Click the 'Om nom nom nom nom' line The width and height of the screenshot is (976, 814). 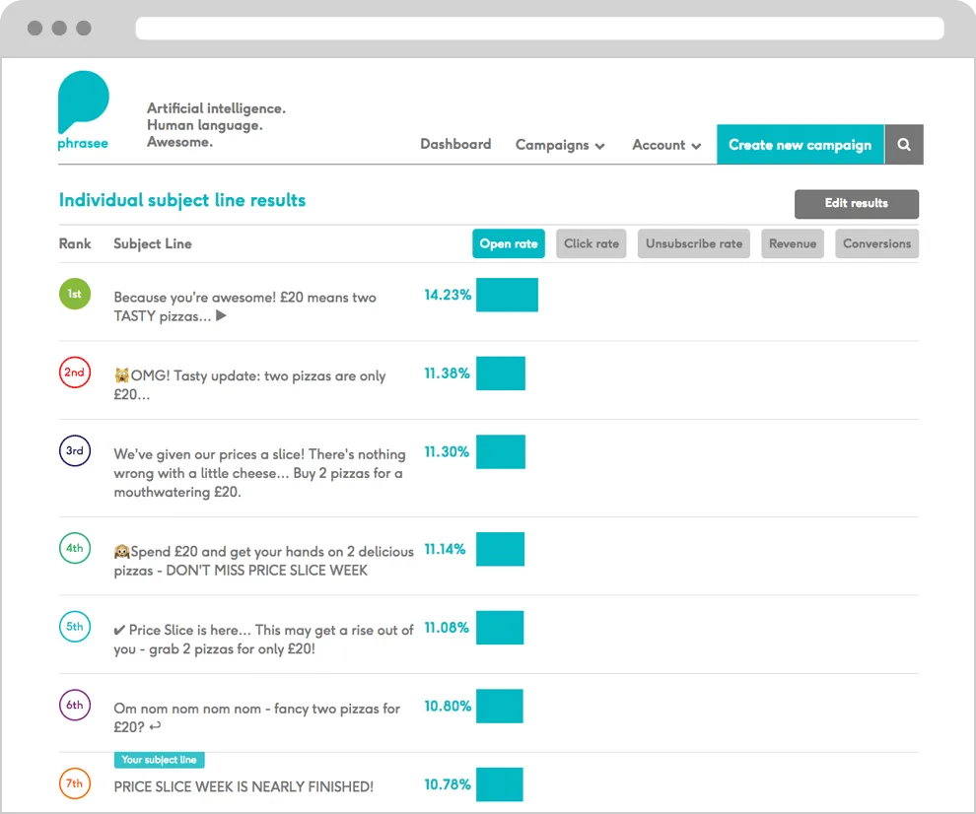pos(256,717)
